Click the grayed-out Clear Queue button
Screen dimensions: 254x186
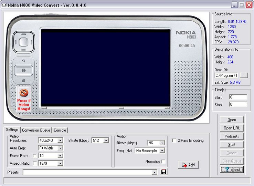click(x=232, y=161)
